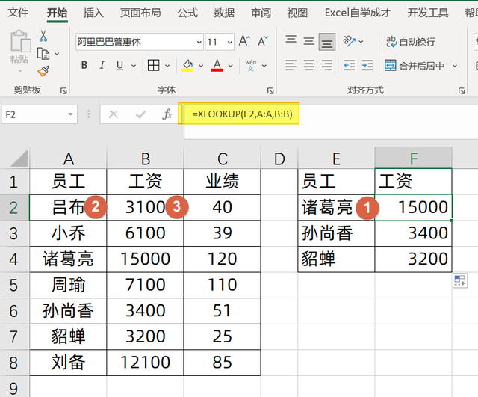The width and height of the screenshot is (478, 397).
Task: Open fill color dropdown arrow
Action: 201,65
